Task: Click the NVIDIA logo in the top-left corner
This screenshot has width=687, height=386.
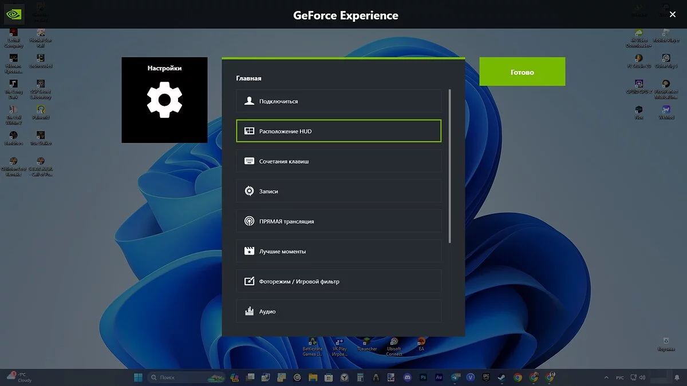Action: pyautogui.click(x=14, y=14)
